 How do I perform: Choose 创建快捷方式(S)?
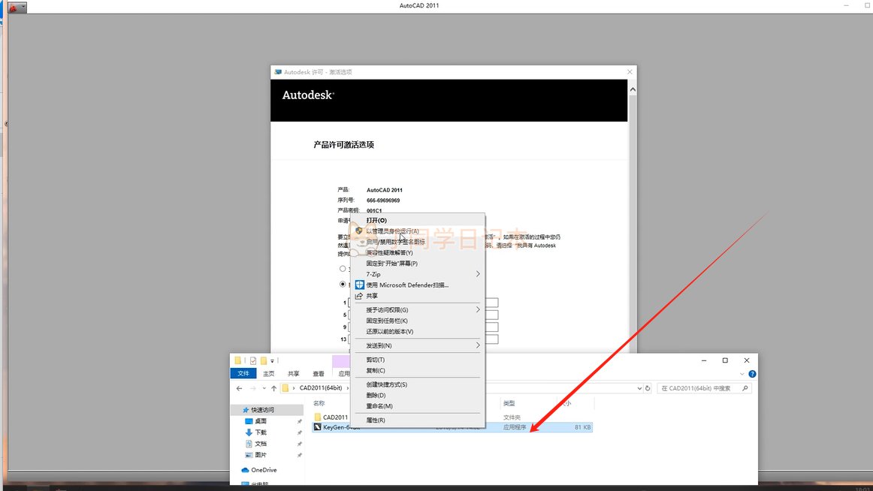[386, 385]
